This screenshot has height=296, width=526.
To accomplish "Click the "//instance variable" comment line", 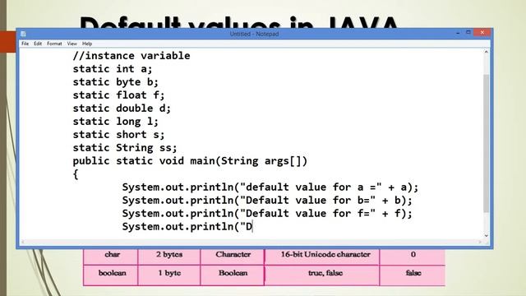I will point(131,56).
